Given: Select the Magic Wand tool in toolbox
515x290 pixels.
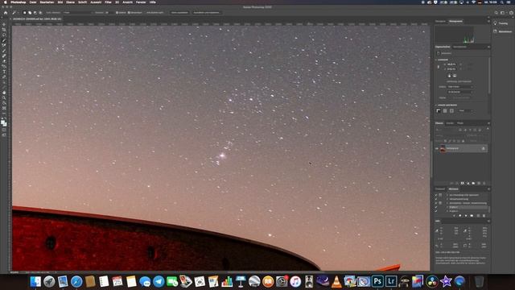Looking at the screenshot, I should [x=4, y=40].
